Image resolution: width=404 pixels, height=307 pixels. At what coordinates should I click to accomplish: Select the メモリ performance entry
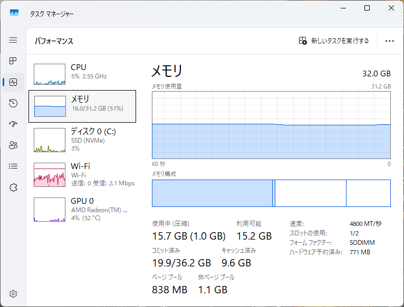pos(82,106)
